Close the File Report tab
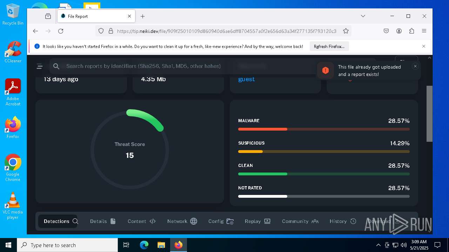Screen dimensions: 449x252 pos(129,16)
